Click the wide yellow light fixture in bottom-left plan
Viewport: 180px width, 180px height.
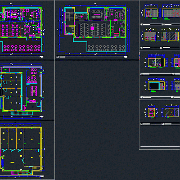13,162
